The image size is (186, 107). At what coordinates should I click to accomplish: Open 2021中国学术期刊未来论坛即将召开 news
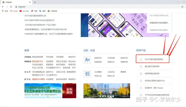click(40, 20)
